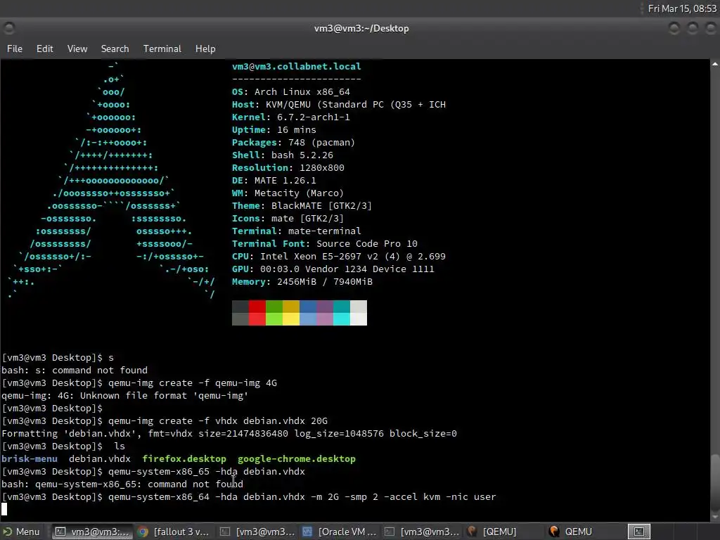Image resolution: width=720 pixels, height=540 pixels.
Task: Switch to Chrome 'fallout 3 v...' taskbar window
Action: (x=174, y=532)
